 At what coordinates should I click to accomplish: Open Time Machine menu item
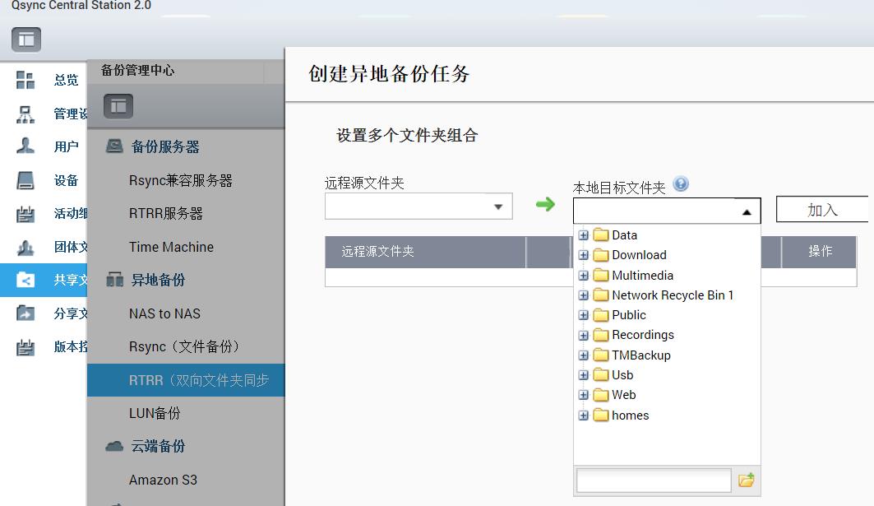pyautogui.click(x=171, y=247)
